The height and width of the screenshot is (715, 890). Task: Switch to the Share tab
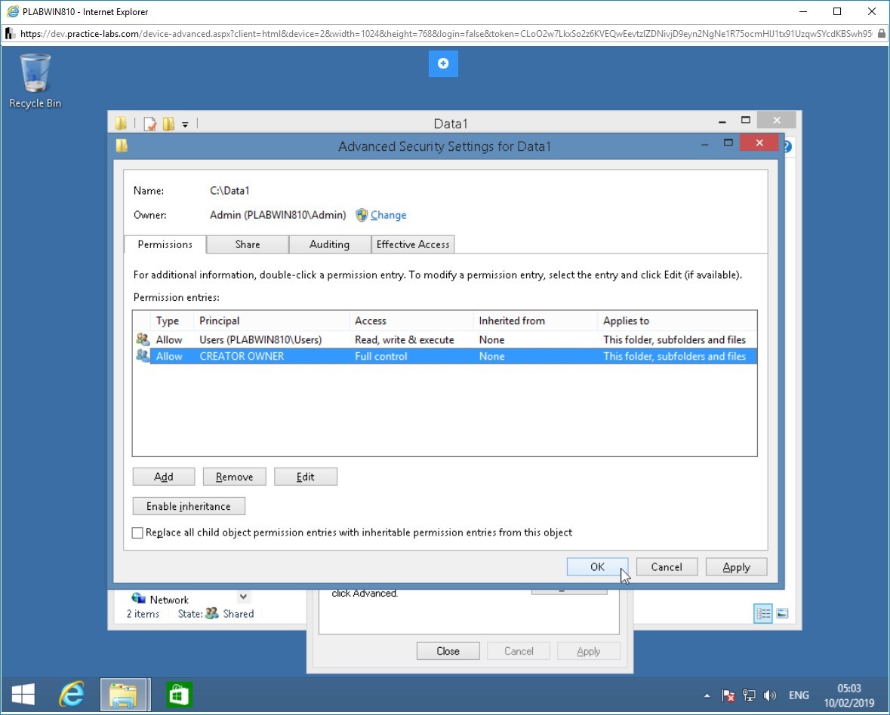[x=248, y=244]
